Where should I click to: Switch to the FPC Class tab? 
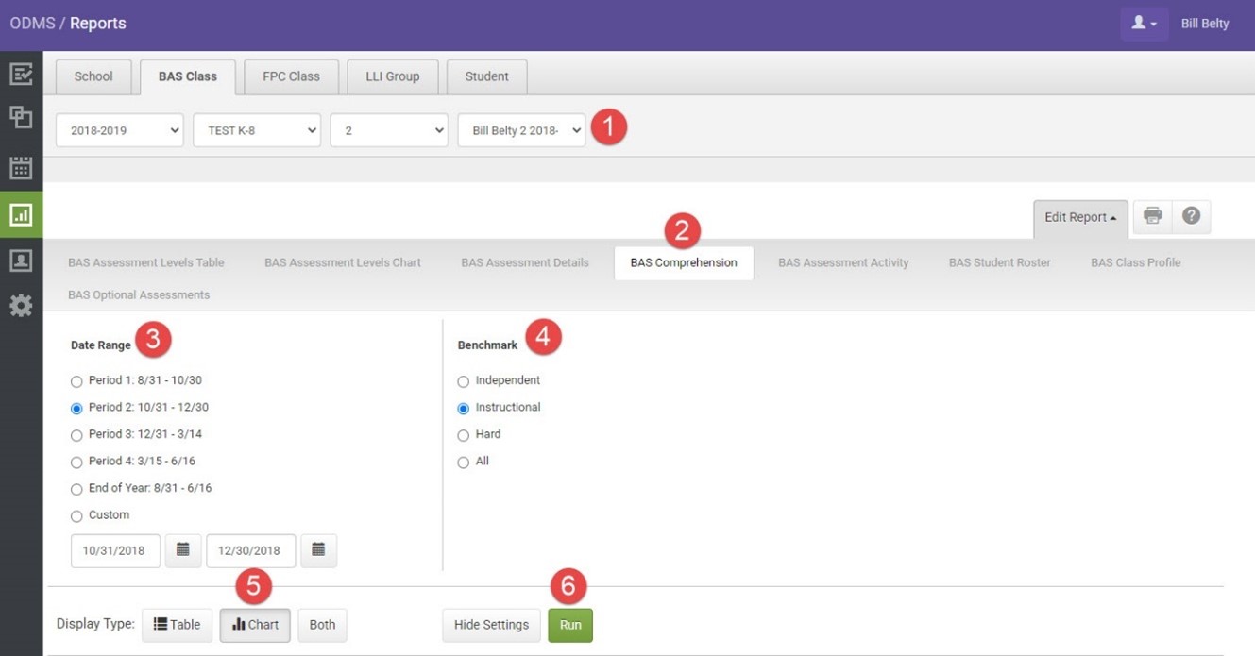(291, 76)
